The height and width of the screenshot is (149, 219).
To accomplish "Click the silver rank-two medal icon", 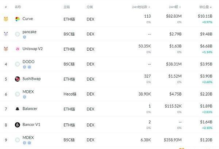I will [6, 34].
